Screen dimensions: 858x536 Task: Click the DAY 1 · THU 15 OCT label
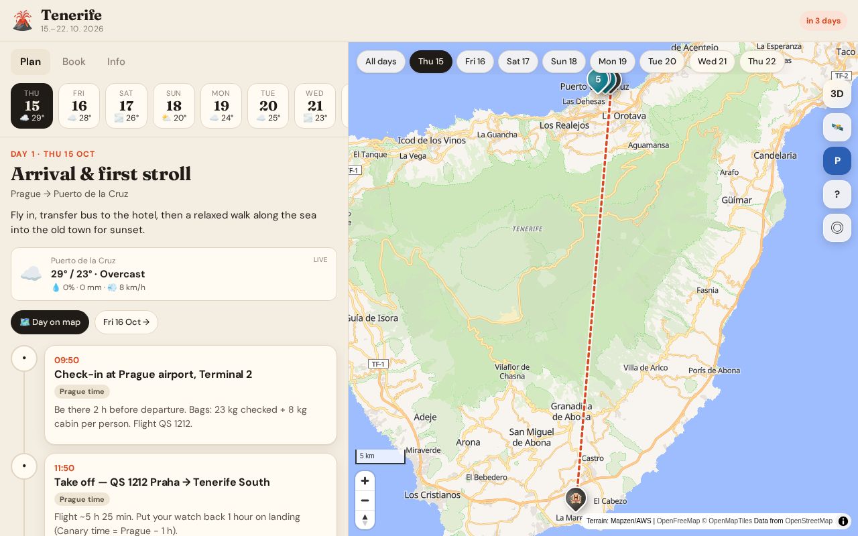click(x=53, y=154)
